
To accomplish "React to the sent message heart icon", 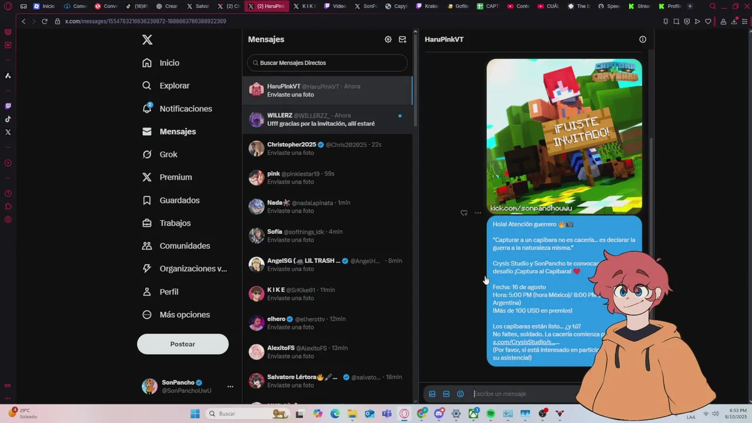I will click(464, 213).
